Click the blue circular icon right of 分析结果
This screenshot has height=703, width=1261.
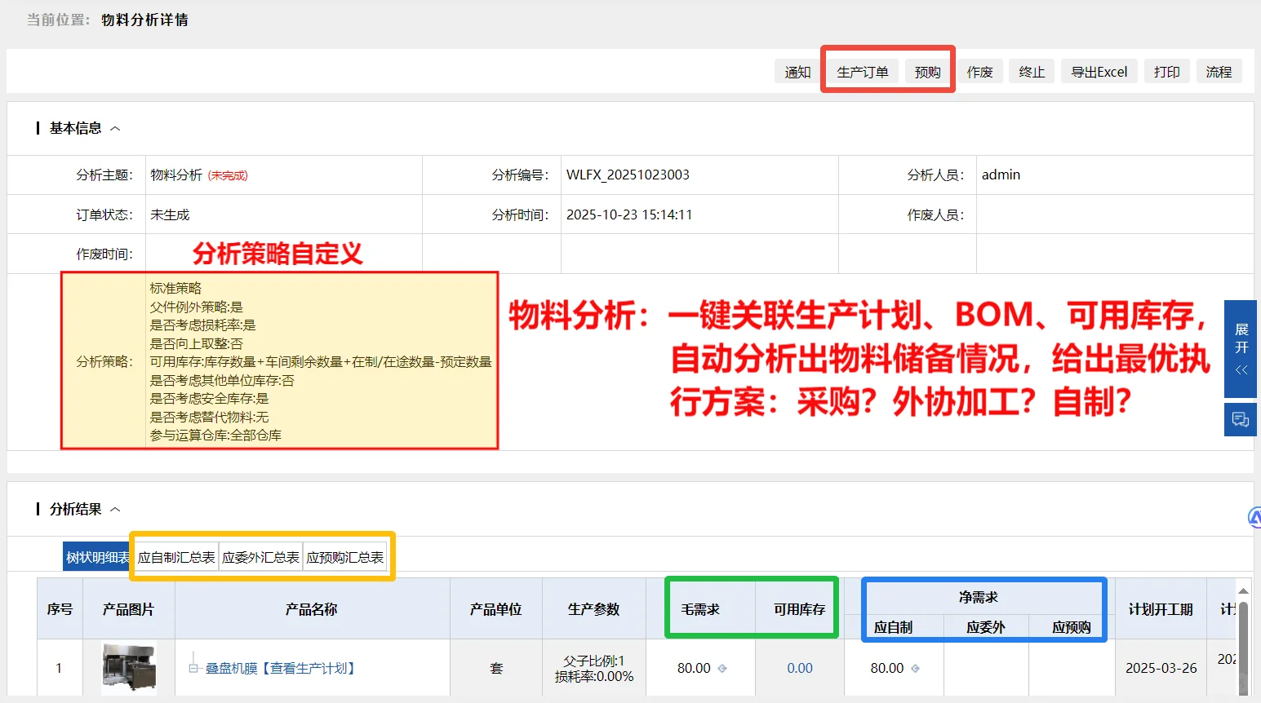pos(1254,516)
